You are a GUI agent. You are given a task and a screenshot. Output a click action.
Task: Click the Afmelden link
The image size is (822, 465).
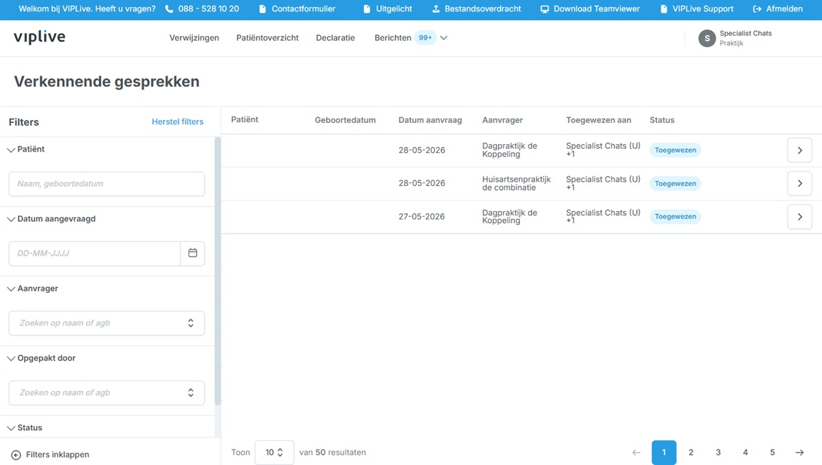[784, 9]
